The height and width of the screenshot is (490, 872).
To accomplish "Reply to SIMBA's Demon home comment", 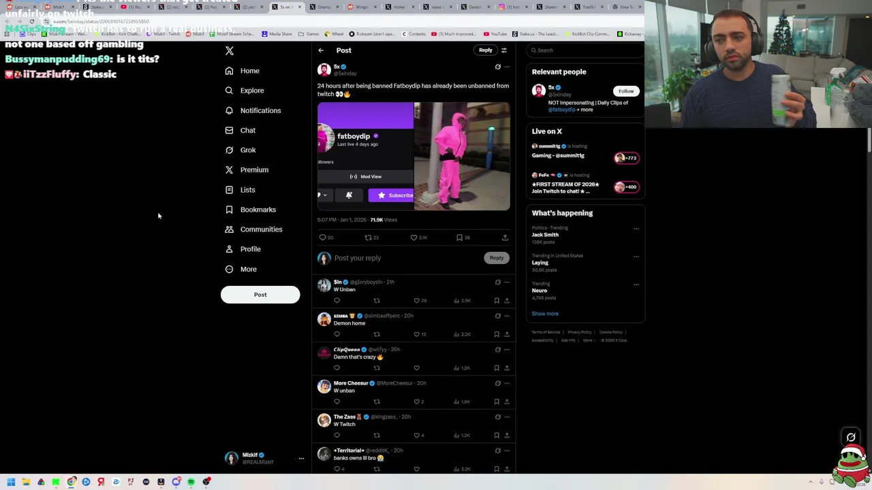I will tap(337, 334).
